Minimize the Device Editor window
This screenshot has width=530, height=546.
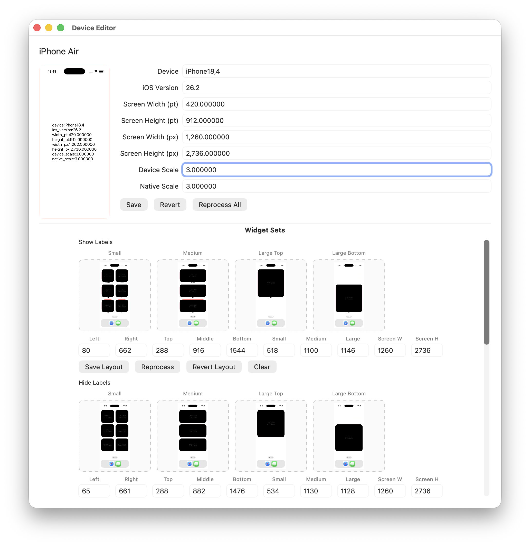[x=49, y=28]
